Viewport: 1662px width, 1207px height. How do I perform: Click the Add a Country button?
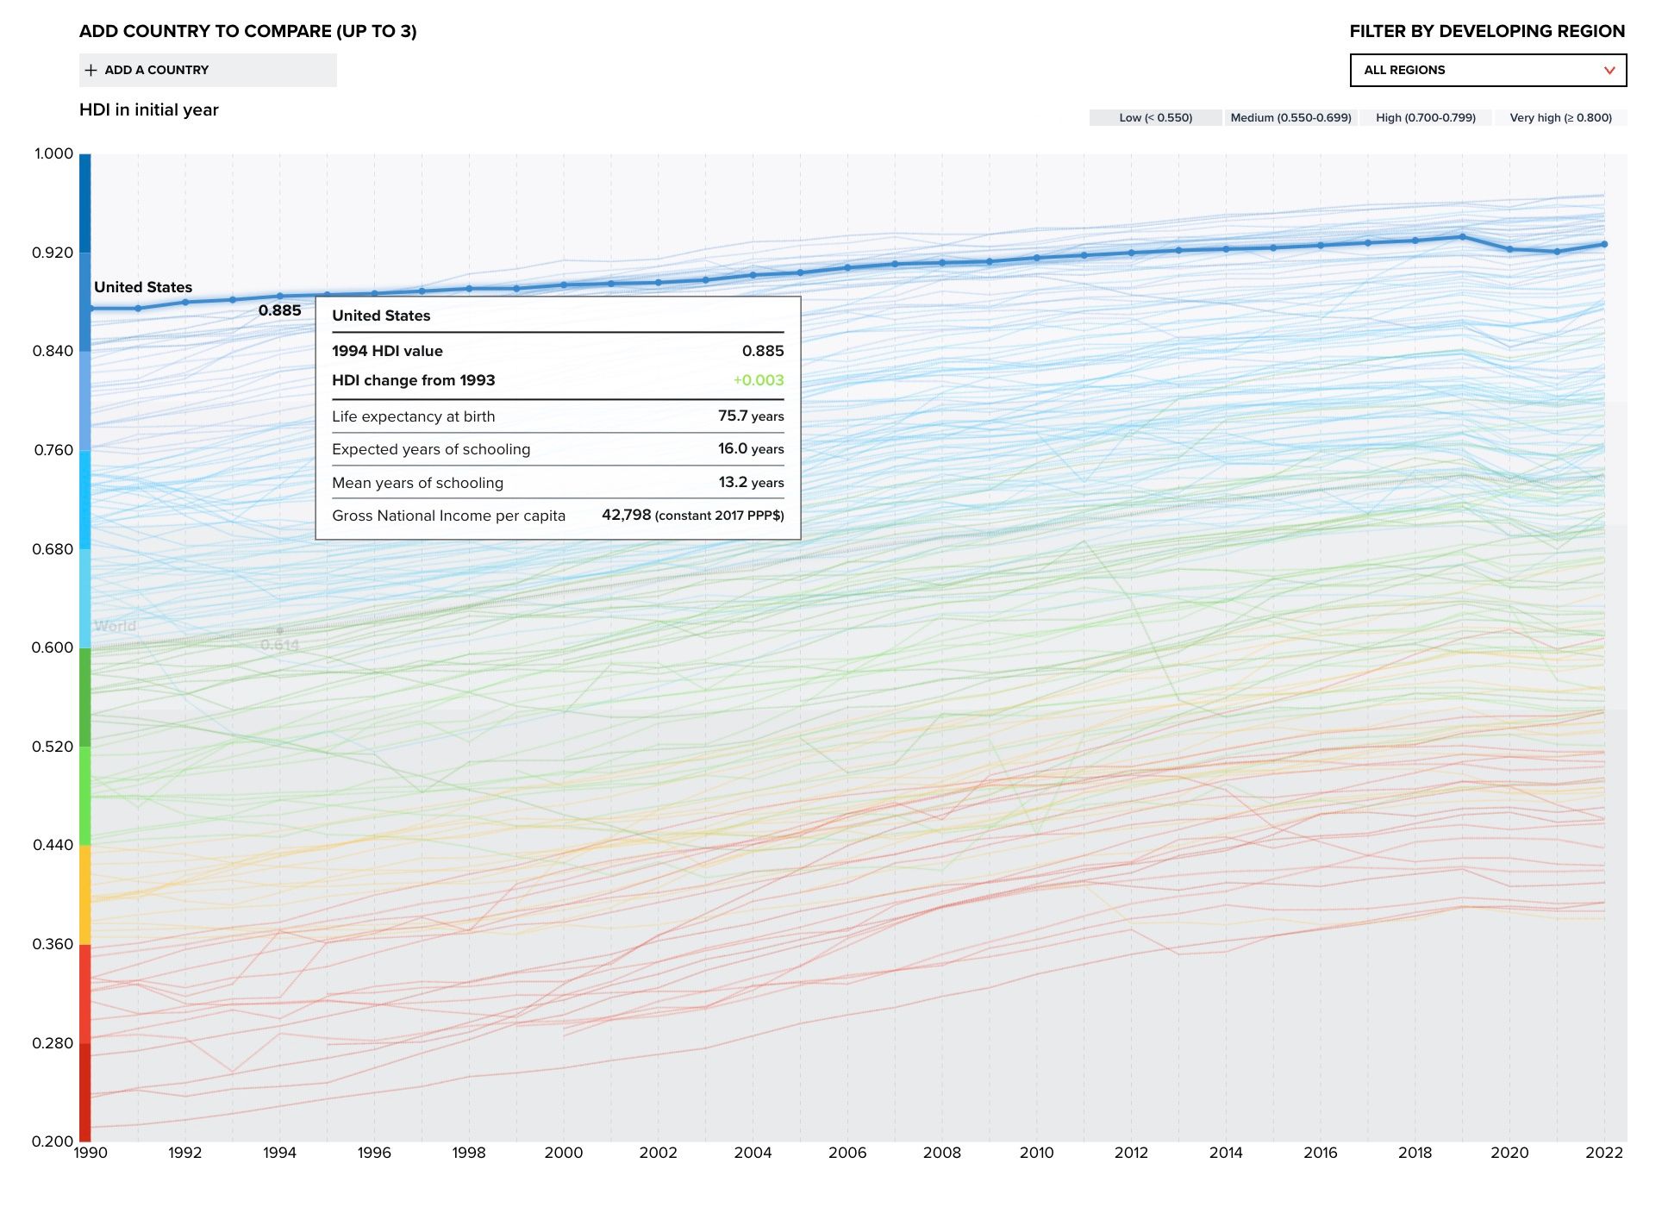point(208,71)
